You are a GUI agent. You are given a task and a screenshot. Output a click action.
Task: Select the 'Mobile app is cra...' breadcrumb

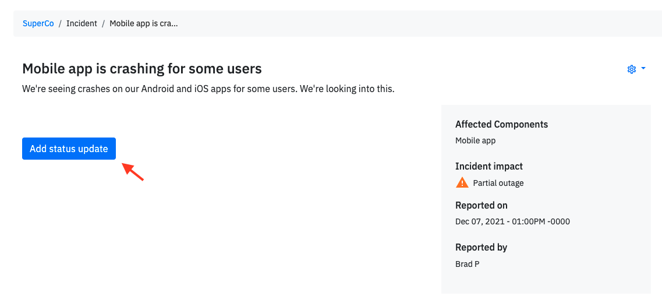coord(144,24)
